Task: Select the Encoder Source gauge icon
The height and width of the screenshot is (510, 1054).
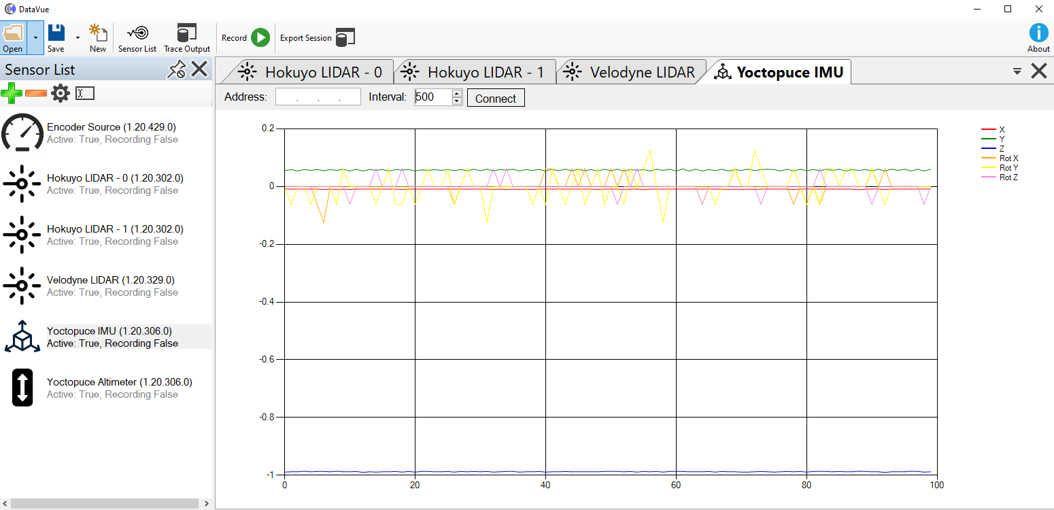Action: point(22,133)
